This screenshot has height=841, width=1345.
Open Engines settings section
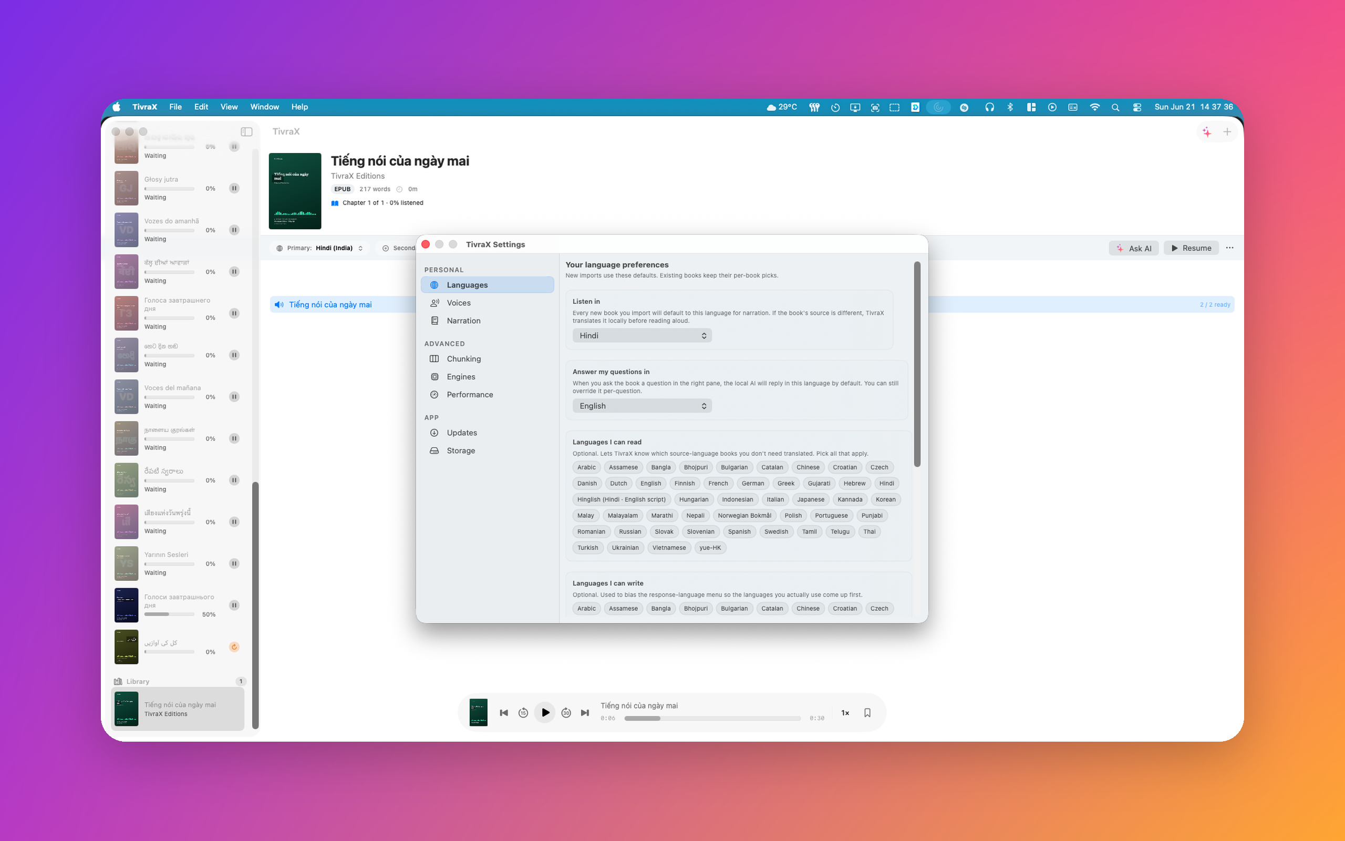pos(488,377)
